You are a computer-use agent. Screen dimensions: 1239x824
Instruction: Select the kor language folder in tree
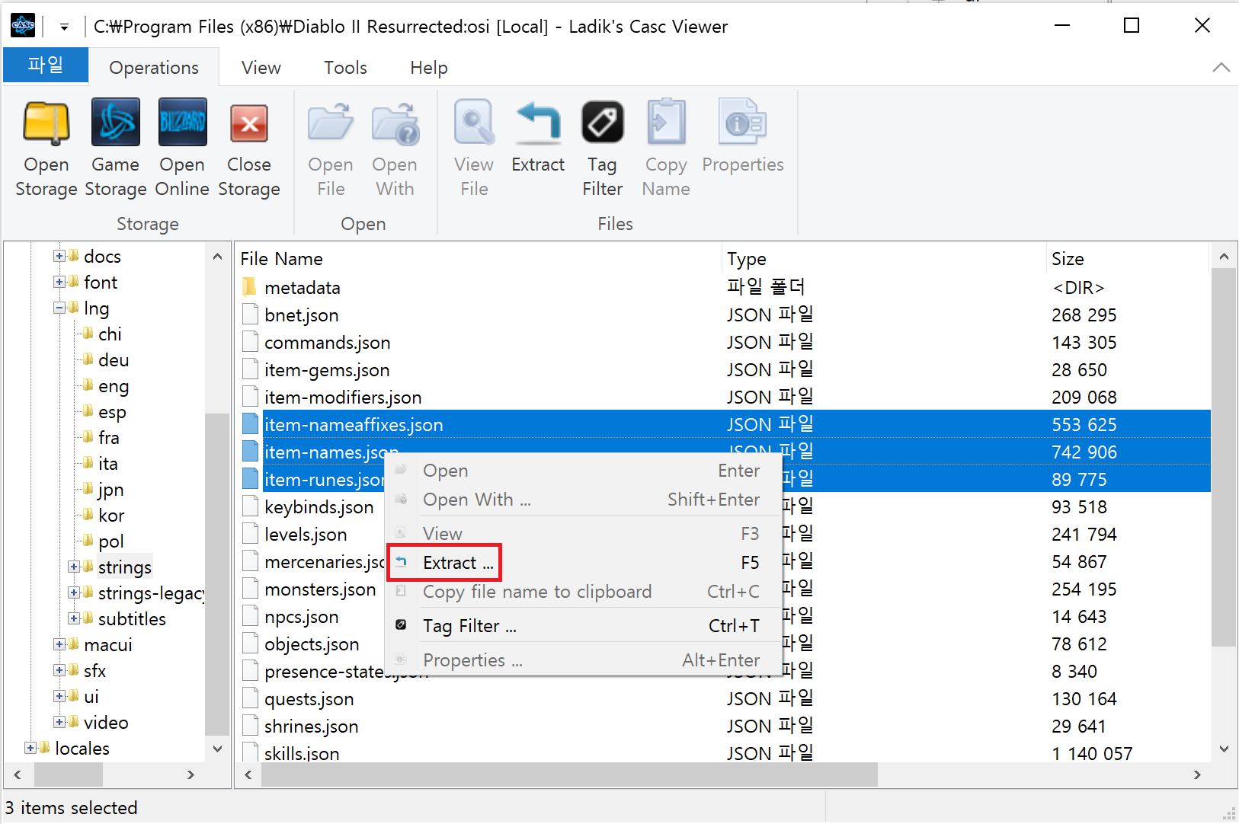click(x=111, y=515)
